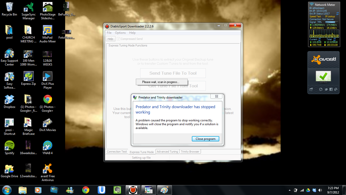Screen dimensions: 346x195
Task: Reset the Current traffic counter in Network Meter
Action: click(320, 39)
